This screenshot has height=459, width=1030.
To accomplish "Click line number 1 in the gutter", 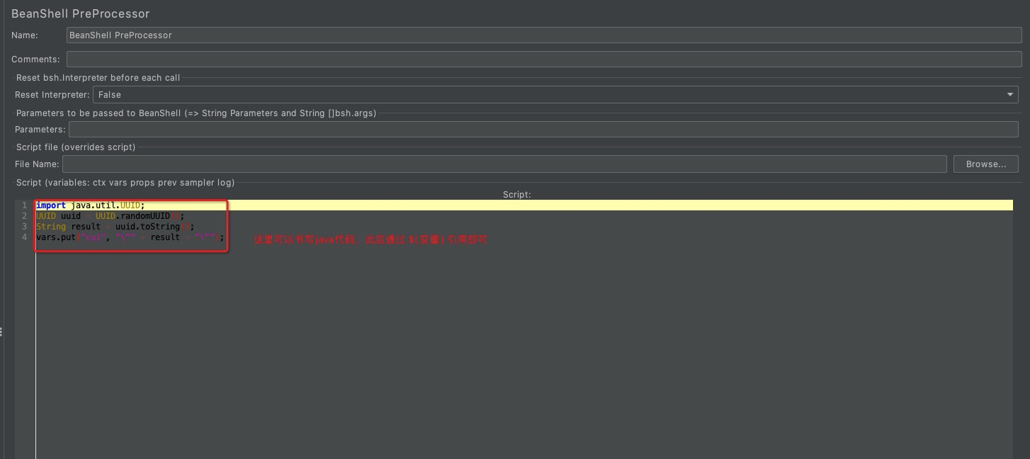I will [24, 205].
